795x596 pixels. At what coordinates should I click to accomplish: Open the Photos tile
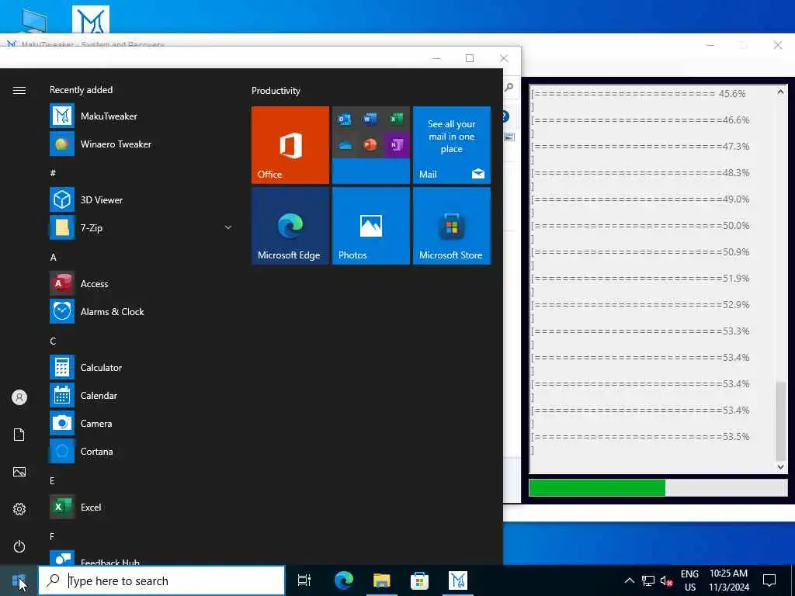[370, 226]
